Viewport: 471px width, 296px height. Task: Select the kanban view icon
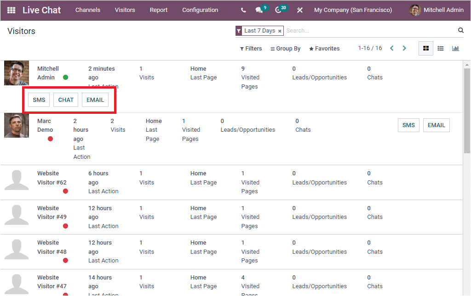425,48
